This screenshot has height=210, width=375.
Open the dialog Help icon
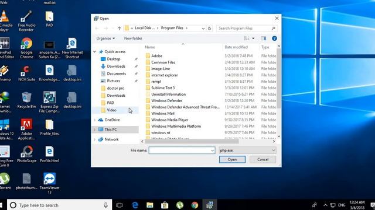coord(274,38)
